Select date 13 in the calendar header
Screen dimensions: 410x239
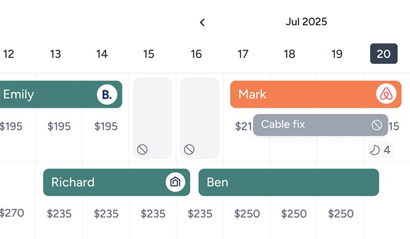[55, 54]
